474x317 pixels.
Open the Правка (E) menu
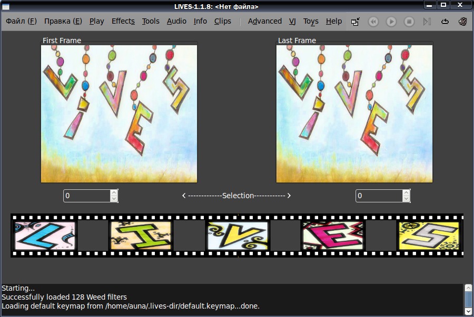click(63, 21)
